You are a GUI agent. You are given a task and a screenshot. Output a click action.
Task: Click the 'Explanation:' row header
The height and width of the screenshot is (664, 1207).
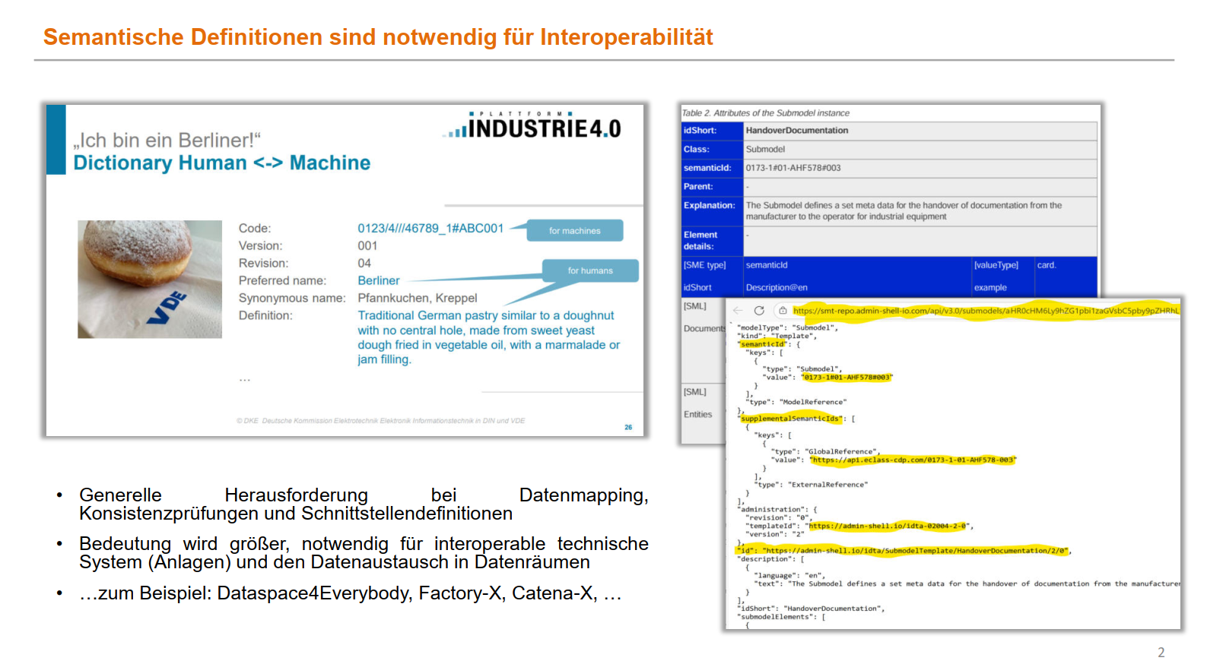(x=709, y=206)
